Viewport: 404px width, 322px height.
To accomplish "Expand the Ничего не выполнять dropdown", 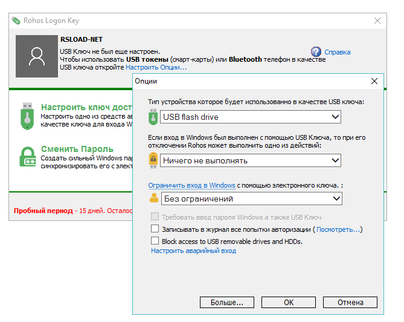I will (251, 160).
